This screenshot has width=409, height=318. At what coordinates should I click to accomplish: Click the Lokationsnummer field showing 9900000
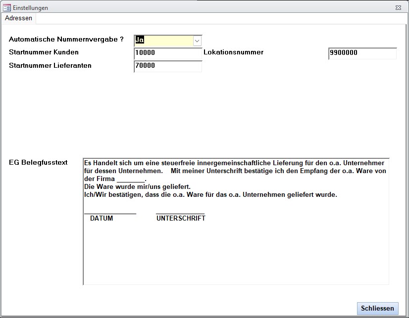361,52
